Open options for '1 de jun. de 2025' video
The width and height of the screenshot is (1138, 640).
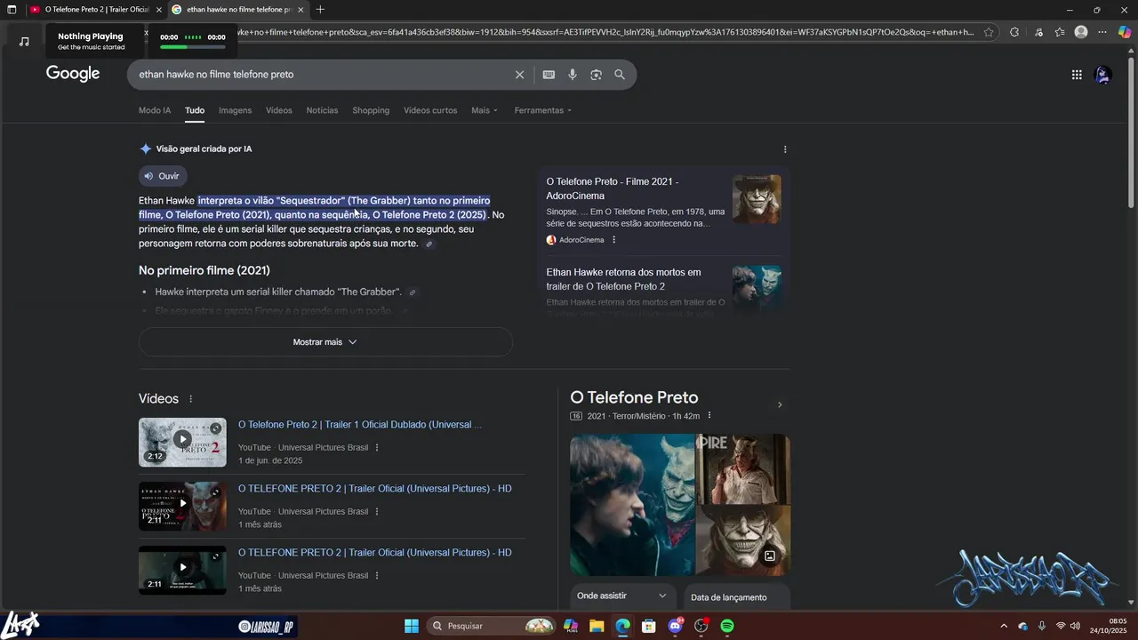[377, 447]
